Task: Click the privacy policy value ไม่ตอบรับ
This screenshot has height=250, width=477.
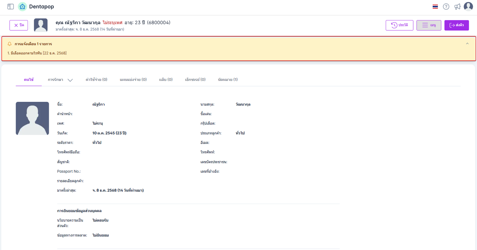Action: (x=101, y=220)
